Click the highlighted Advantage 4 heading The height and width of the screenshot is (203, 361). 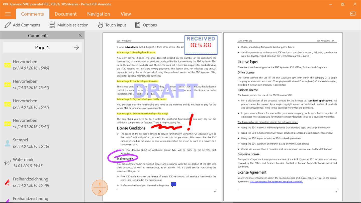pos(142,114)
